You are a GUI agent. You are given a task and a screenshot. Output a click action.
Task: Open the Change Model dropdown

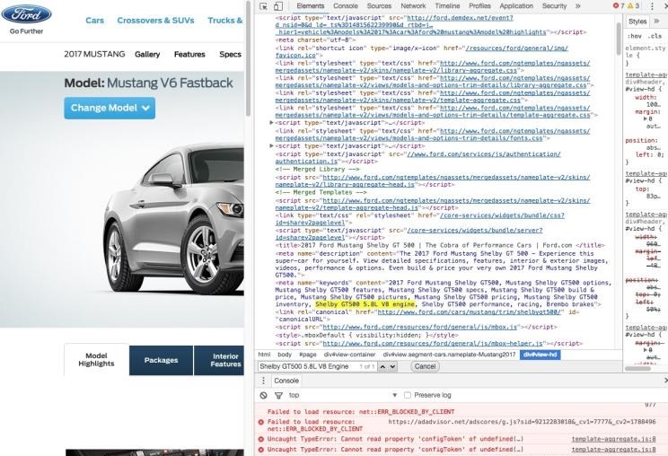click(110, 108)
